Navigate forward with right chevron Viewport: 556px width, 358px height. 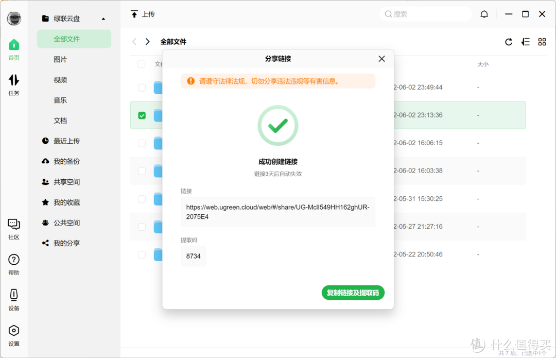point(148,42)
